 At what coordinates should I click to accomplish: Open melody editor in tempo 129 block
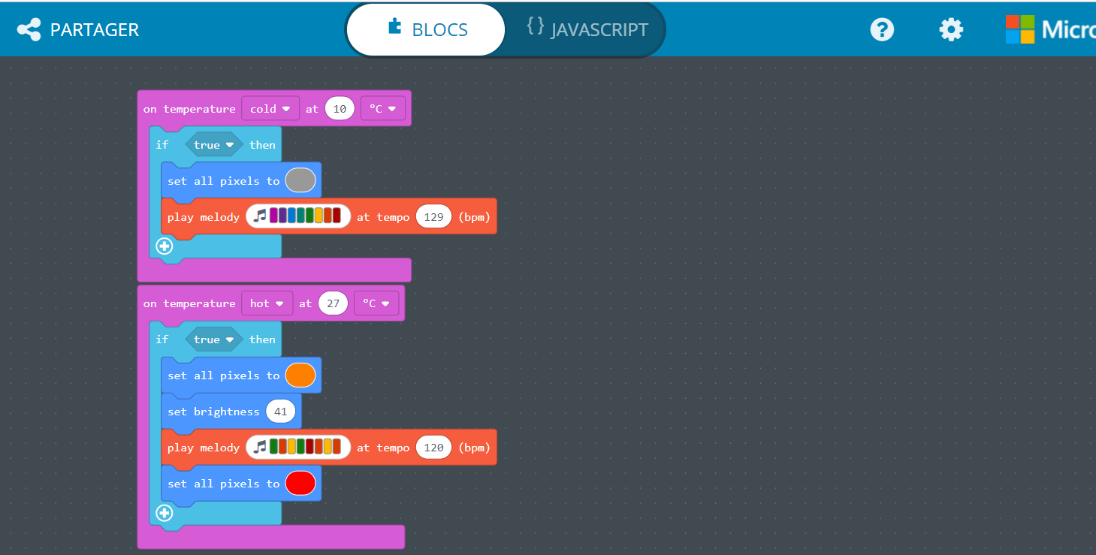(x=298, y=216)
